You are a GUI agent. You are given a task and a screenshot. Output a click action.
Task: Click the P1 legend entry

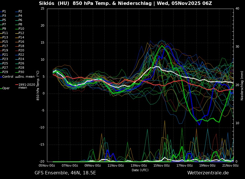(4, 12)
